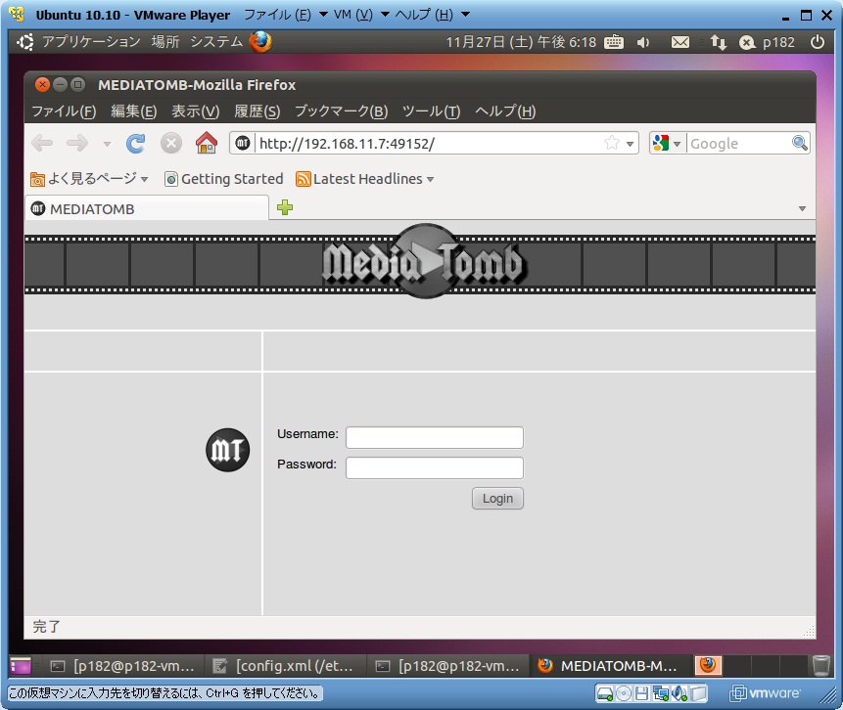Switch to second [p182@p182-vm... terminal window

coord(447,666)
